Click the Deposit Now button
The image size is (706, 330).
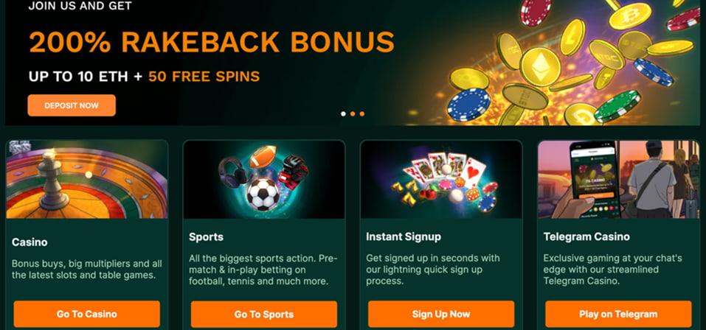tap(72, 105)
